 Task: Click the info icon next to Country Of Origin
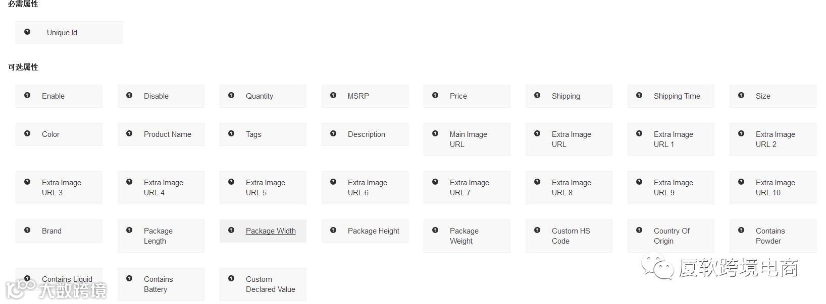[x=639, y=230]
